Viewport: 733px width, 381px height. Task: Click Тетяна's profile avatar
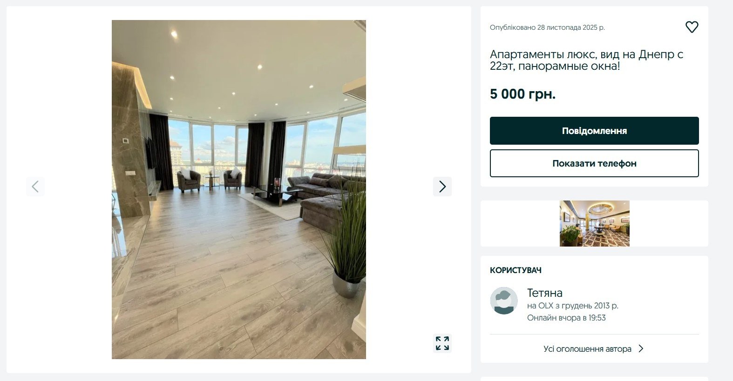(x=504, y=301)
